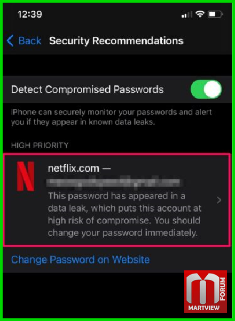Tap the Wi-Fi status icon
235x321 pixels.
pos(200,14)
